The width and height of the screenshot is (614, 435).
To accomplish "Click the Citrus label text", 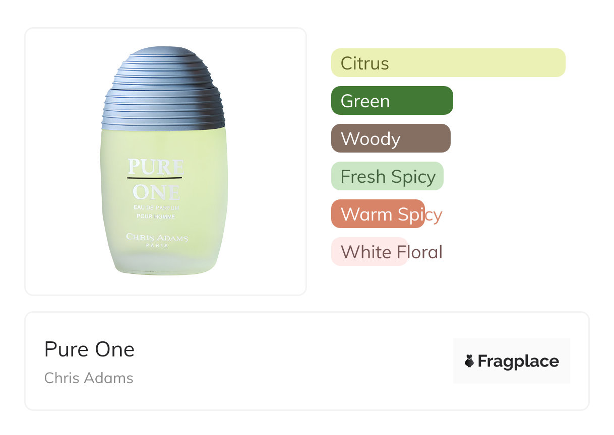I will click(x=365, y=63).
